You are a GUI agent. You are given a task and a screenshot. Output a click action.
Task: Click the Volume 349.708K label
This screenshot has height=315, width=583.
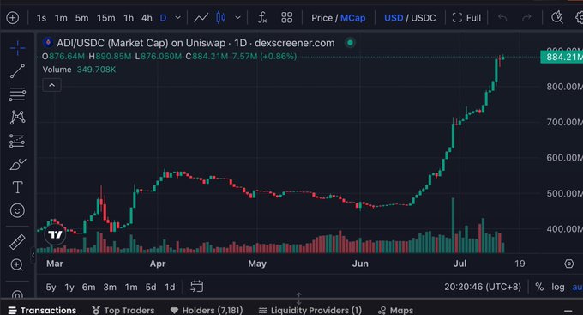pos(79,70)
